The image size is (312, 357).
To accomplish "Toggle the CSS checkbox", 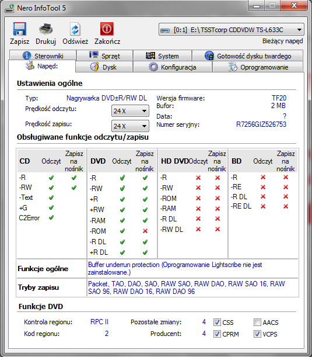I will point(217,322).
